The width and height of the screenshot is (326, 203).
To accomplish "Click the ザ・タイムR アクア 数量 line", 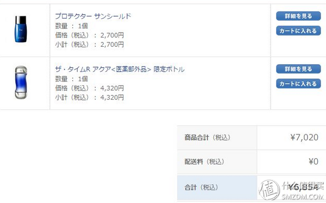I will click(x=71, y=79).
